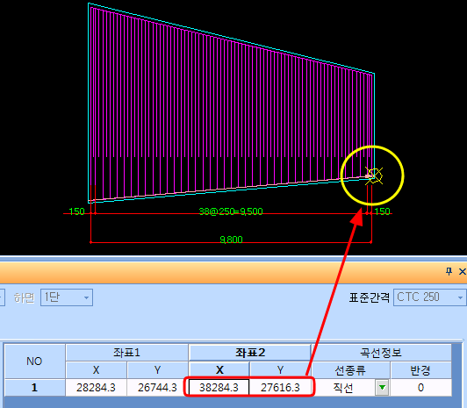Viewport: 467px width, 408px height.
Task: Click row number 1 header
Action: click(34, 388)
